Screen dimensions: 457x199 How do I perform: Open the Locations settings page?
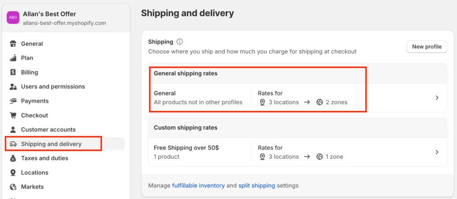point(34,172)
